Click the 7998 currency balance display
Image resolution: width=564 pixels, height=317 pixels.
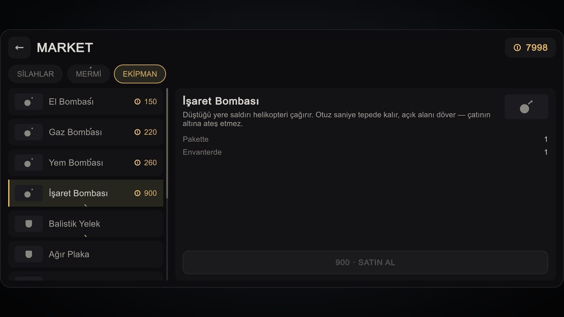(x=531, y=48)
